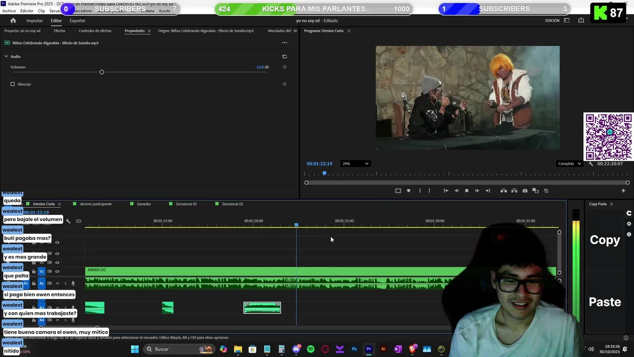Open File Explorer from the taskbar
Viewport: 634px width, 357px height.
click(238, 349)
